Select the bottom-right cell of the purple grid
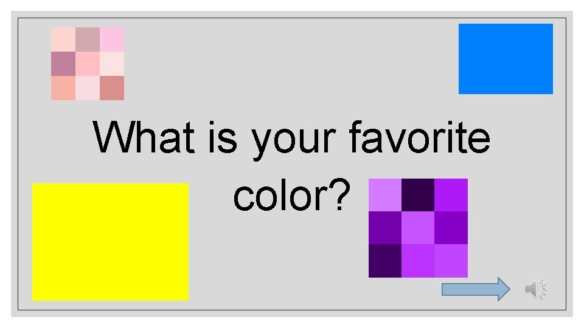This screenshot has height=328, width=584. pos(451,261)
